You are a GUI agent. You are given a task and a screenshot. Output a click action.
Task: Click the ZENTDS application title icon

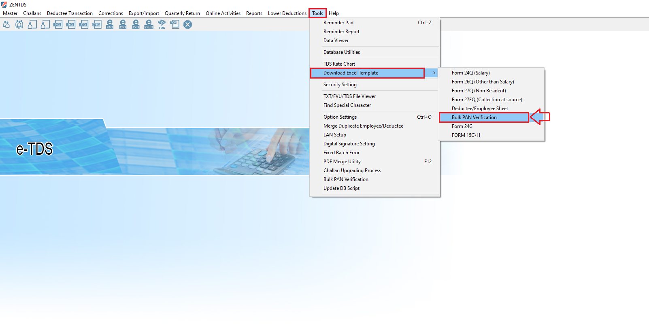[x=4, y=4]
